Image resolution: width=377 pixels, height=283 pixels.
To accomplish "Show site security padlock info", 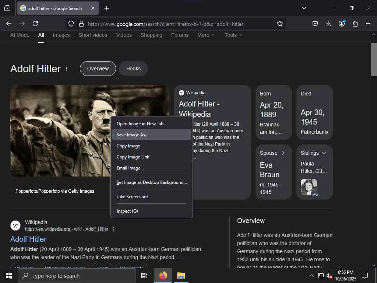I will tap(81, 24).
